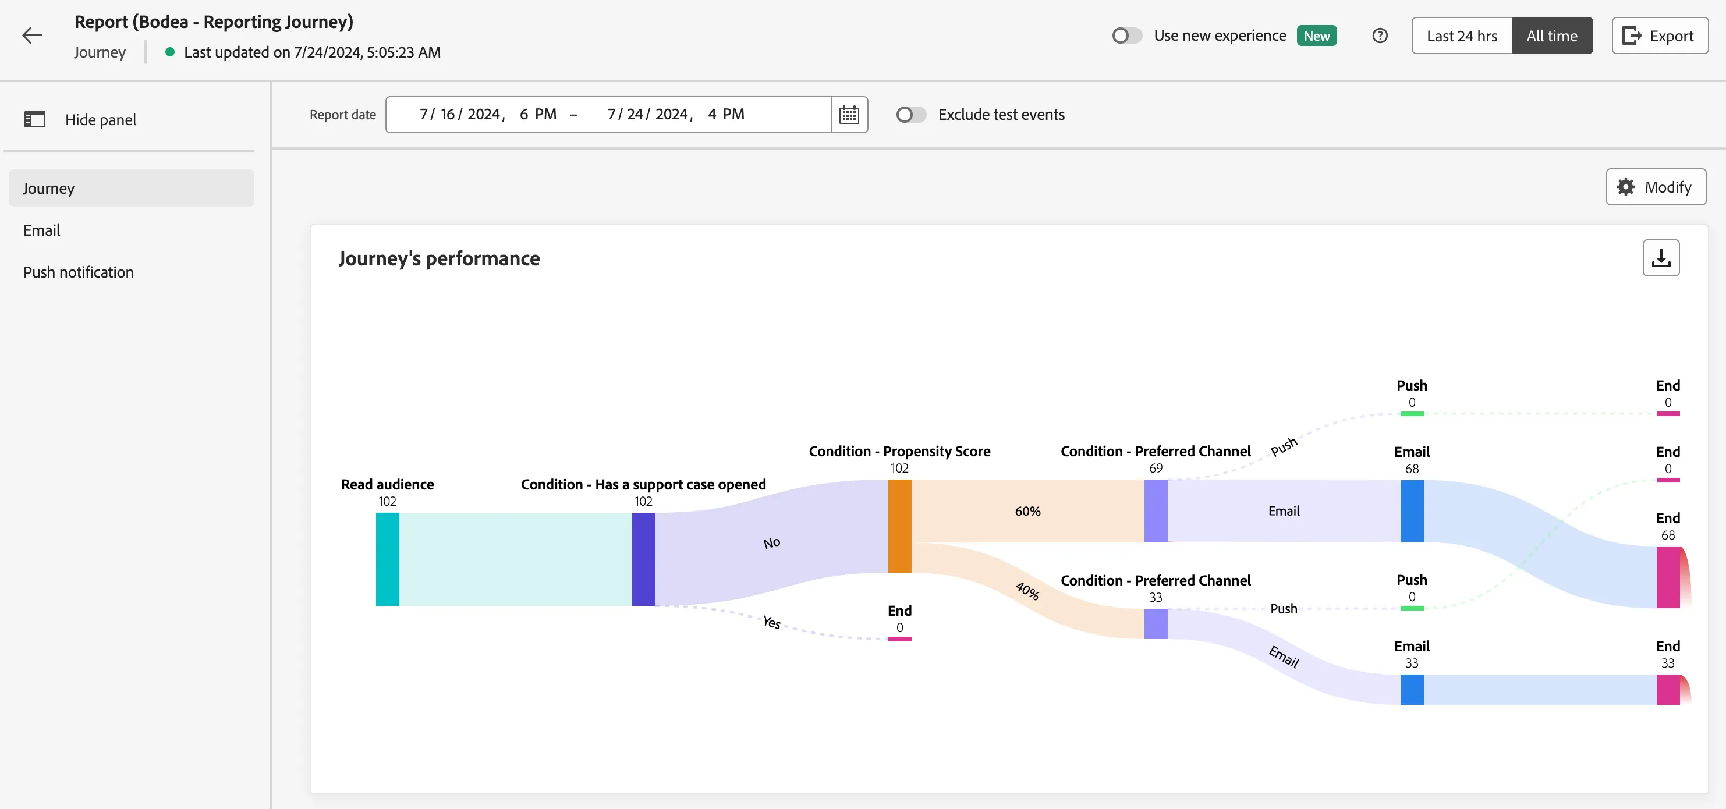Click the Preferred Channel 33 node
Screen dimensions: 1726x809
click(x=1155, y=623)
